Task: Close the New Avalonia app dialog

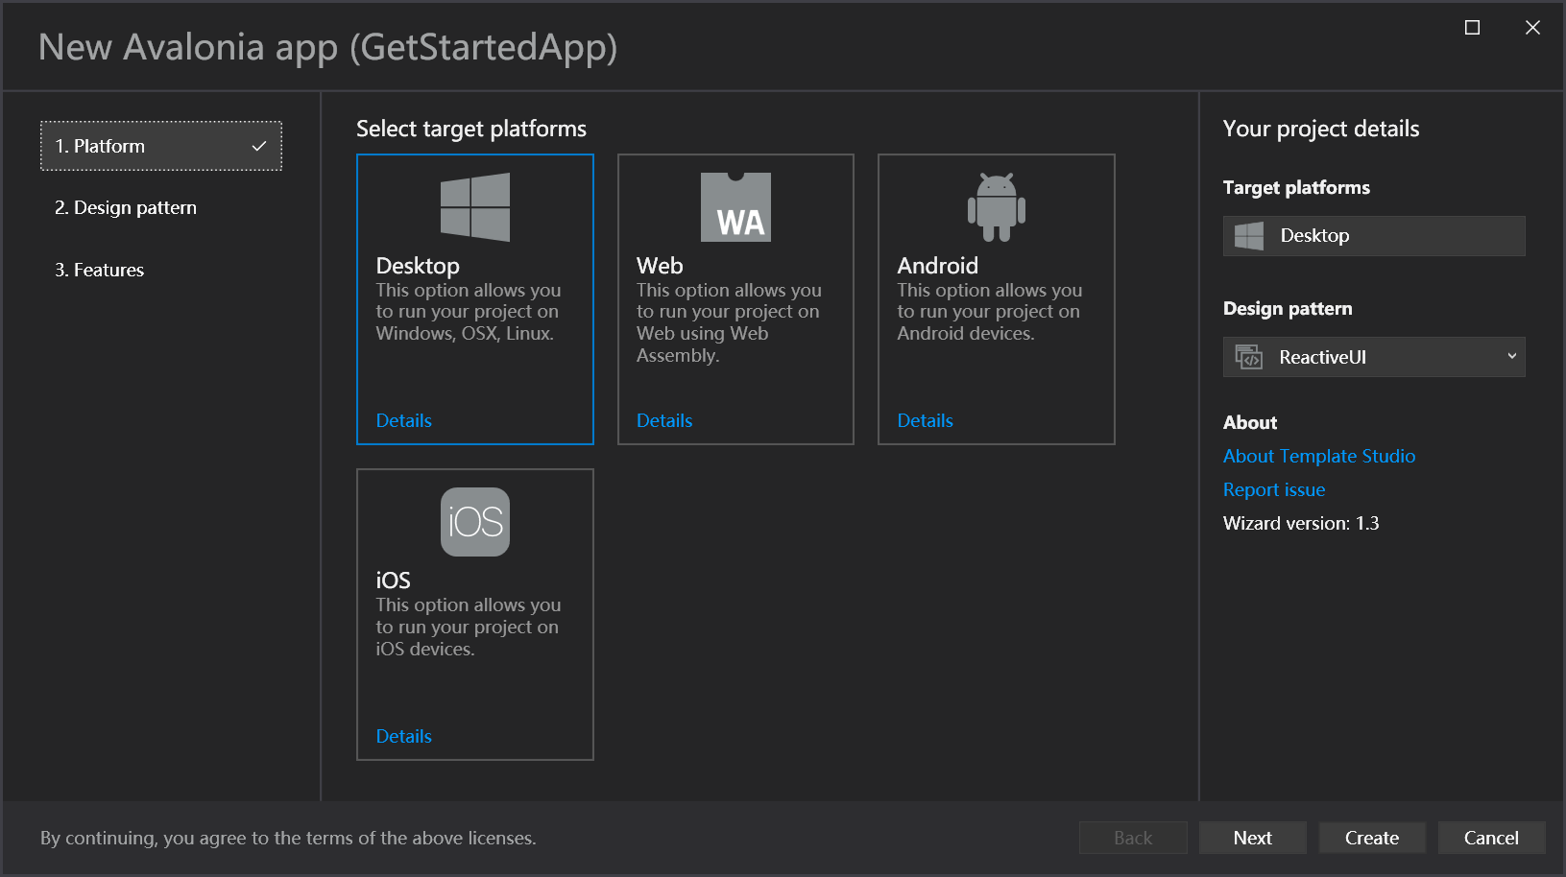Action: point(1532,28)
